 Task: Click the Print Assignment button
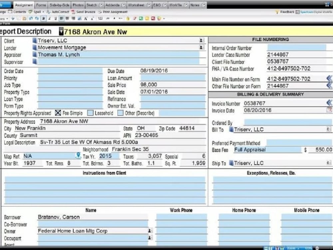tap(113, 12)
